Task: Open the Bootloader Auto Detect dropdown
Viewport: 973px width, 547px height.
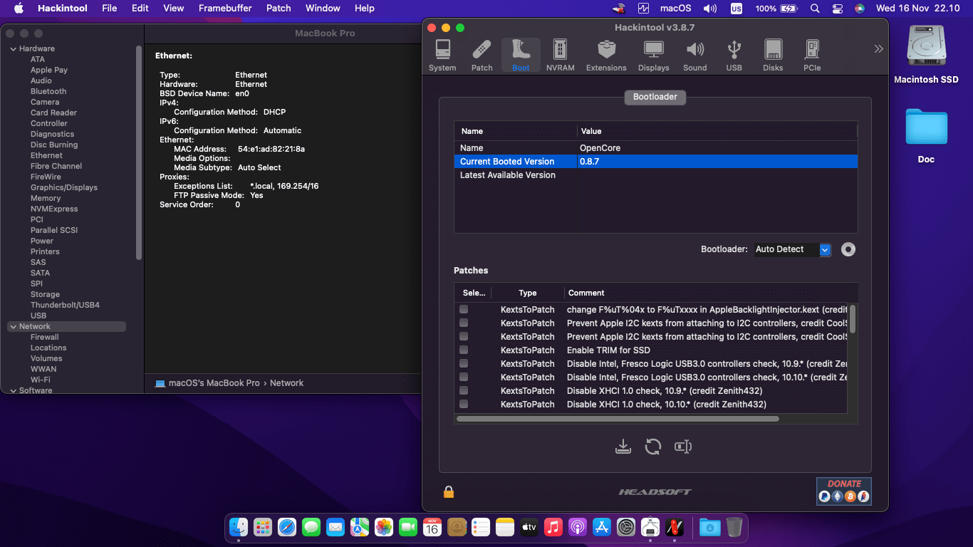Action: [x=793, y=249]
